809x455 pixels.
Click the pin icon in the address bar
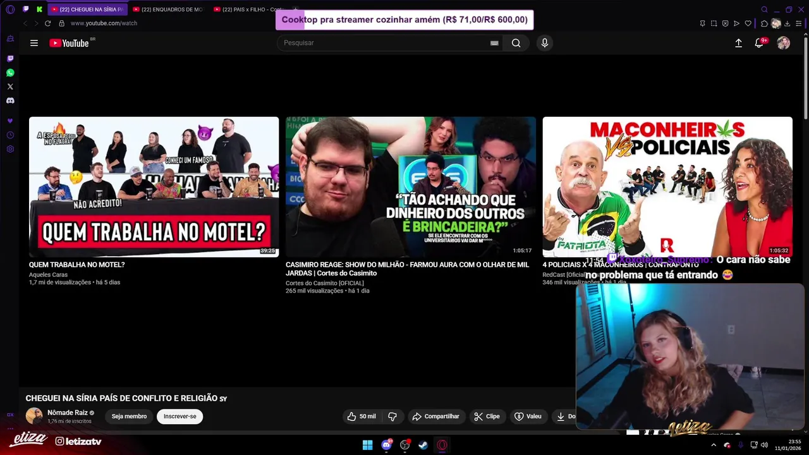(x=702, y=23)
